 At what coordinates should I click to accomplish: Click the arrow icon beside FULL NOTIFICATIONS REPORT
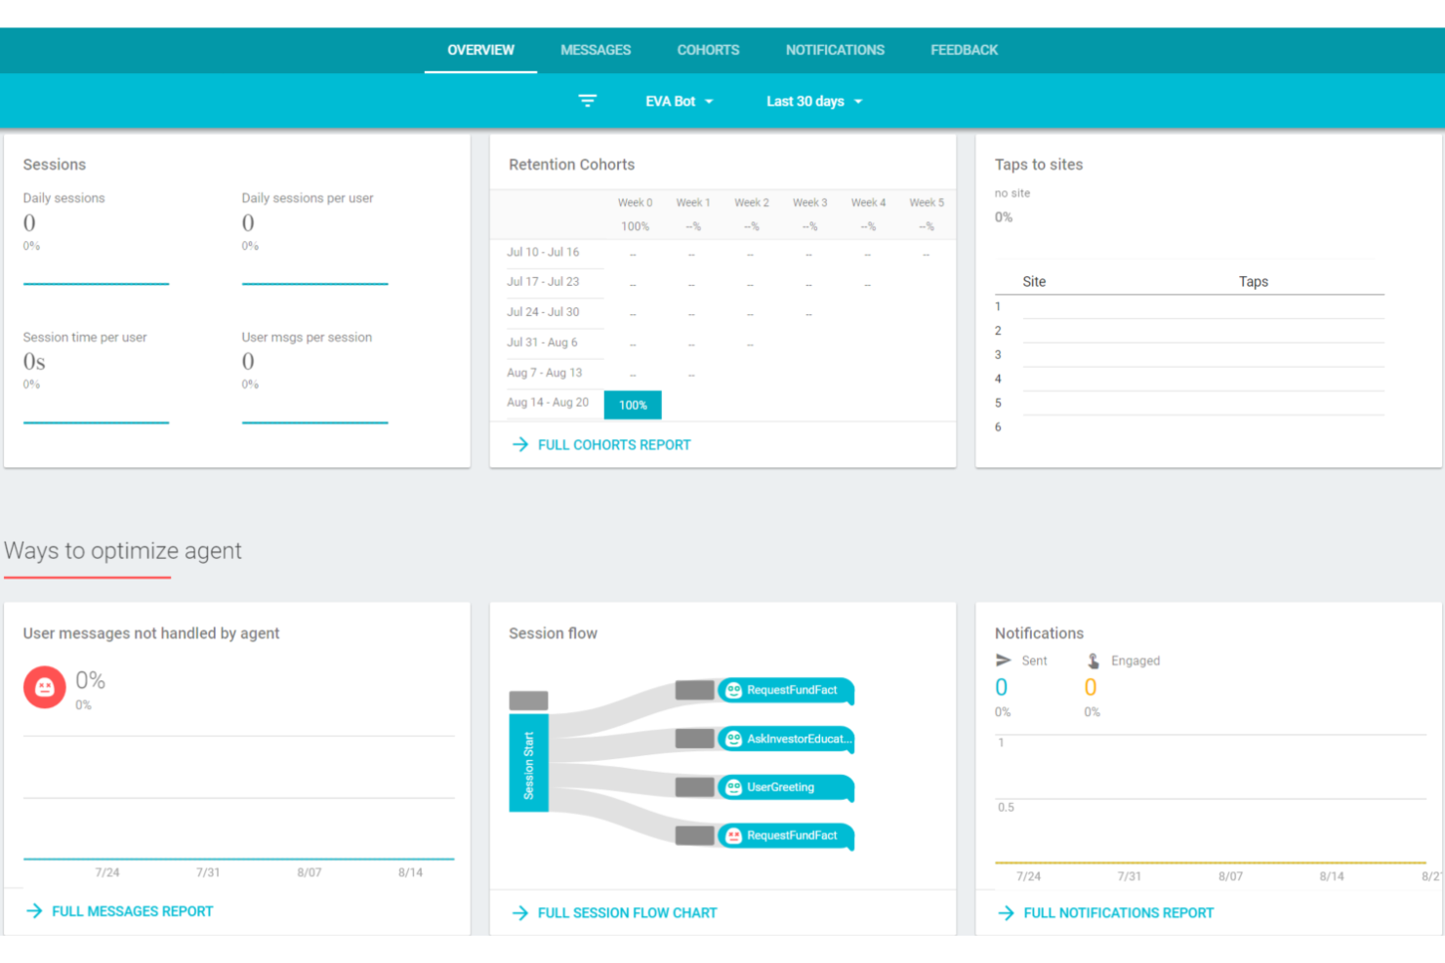click(x=1006, y=912)
